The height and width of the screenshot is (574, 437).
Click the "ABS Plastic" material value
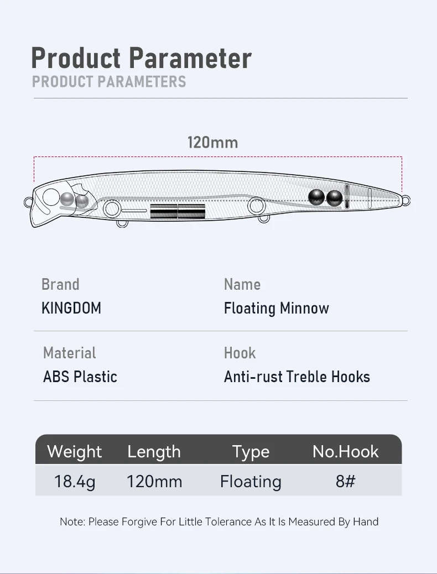pyautogui.click(x=80, y=377)
